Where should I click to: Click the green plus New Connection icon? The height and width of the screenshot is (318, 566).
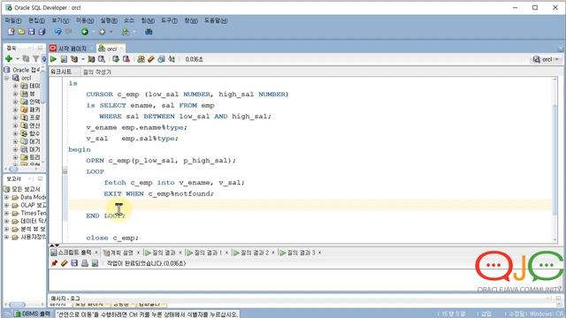click(9, 58)
